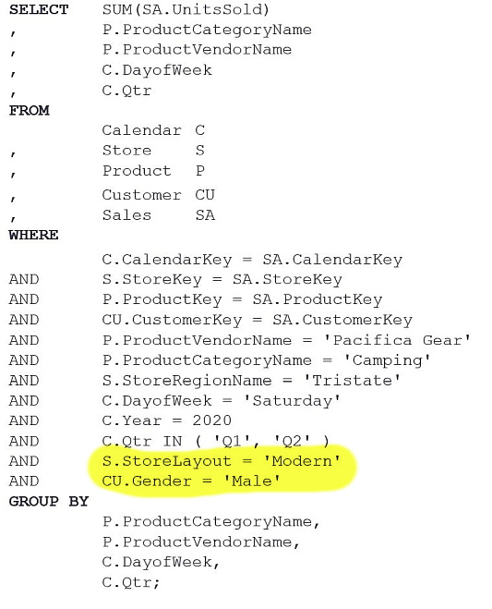
Task: Click the WHERE keyword
Action: coord(34,235)
